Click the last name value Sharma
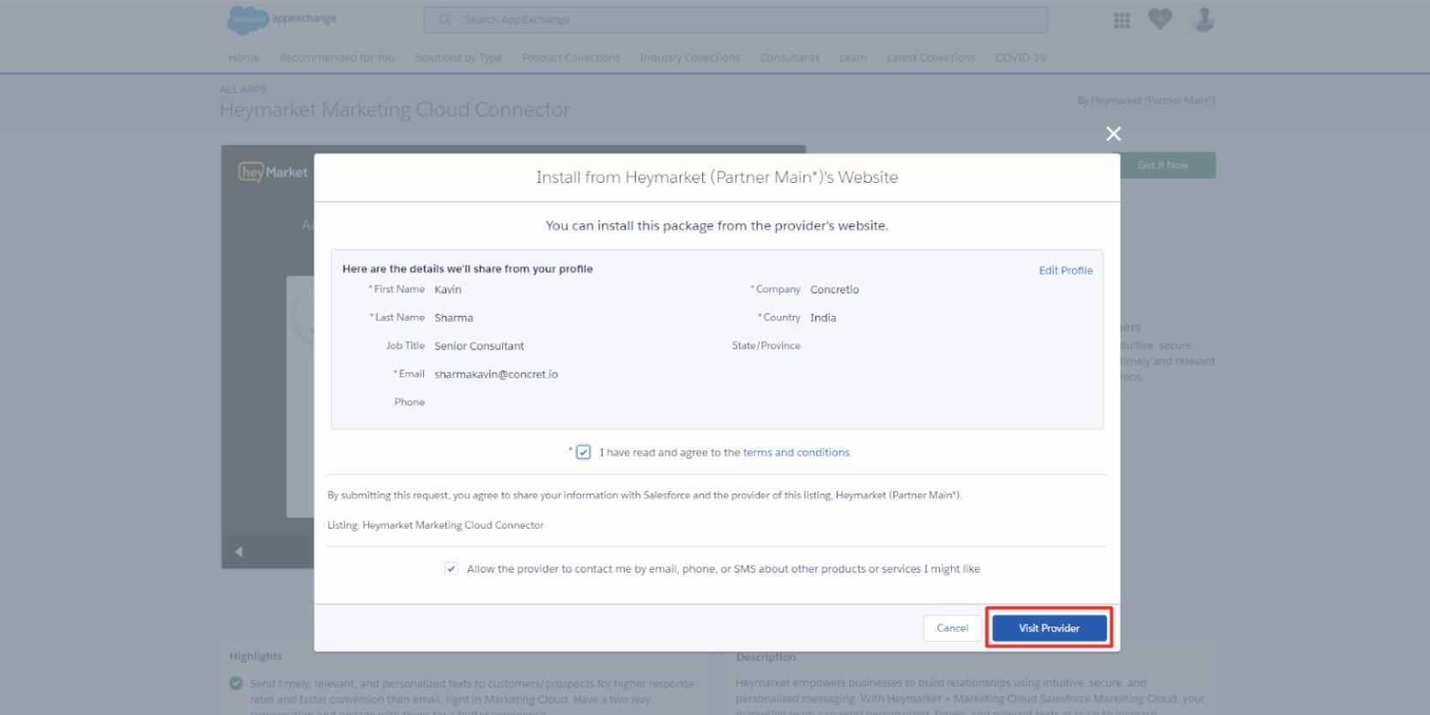Screen dimensions: 1430x715 click(x=453, y=318)
